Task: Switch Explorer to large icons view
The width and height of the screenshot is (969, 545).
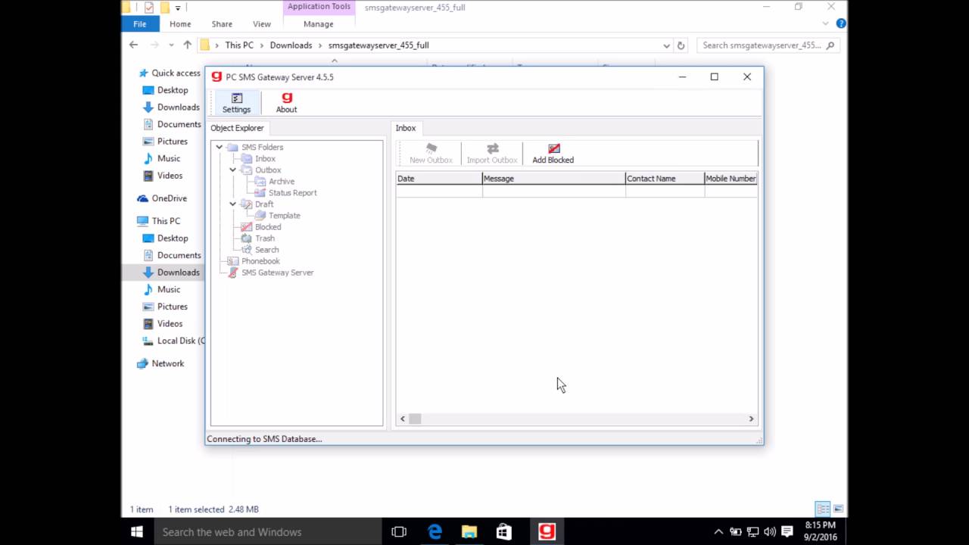Action: 838,509
